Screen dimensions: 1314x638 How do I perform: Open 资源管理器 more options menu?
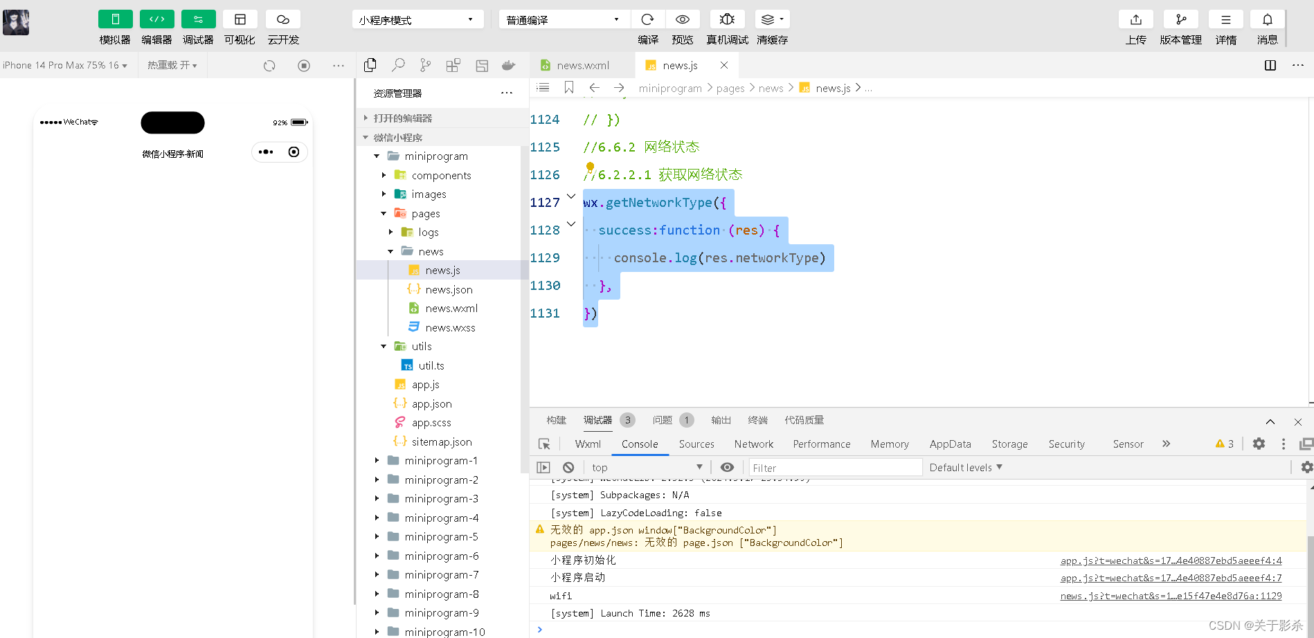pyautogui.click(x=507, y=93)
